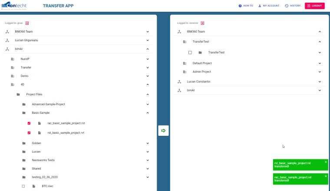
Task: Click the TransferTest subfolder icon in receiver panel
Action: tap(200, 53)
